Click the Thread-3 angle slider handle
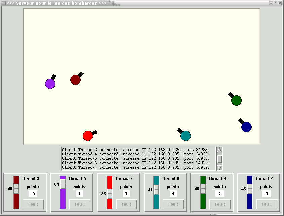This screenshot has height=216, width=284. click(x=16, y=189)
